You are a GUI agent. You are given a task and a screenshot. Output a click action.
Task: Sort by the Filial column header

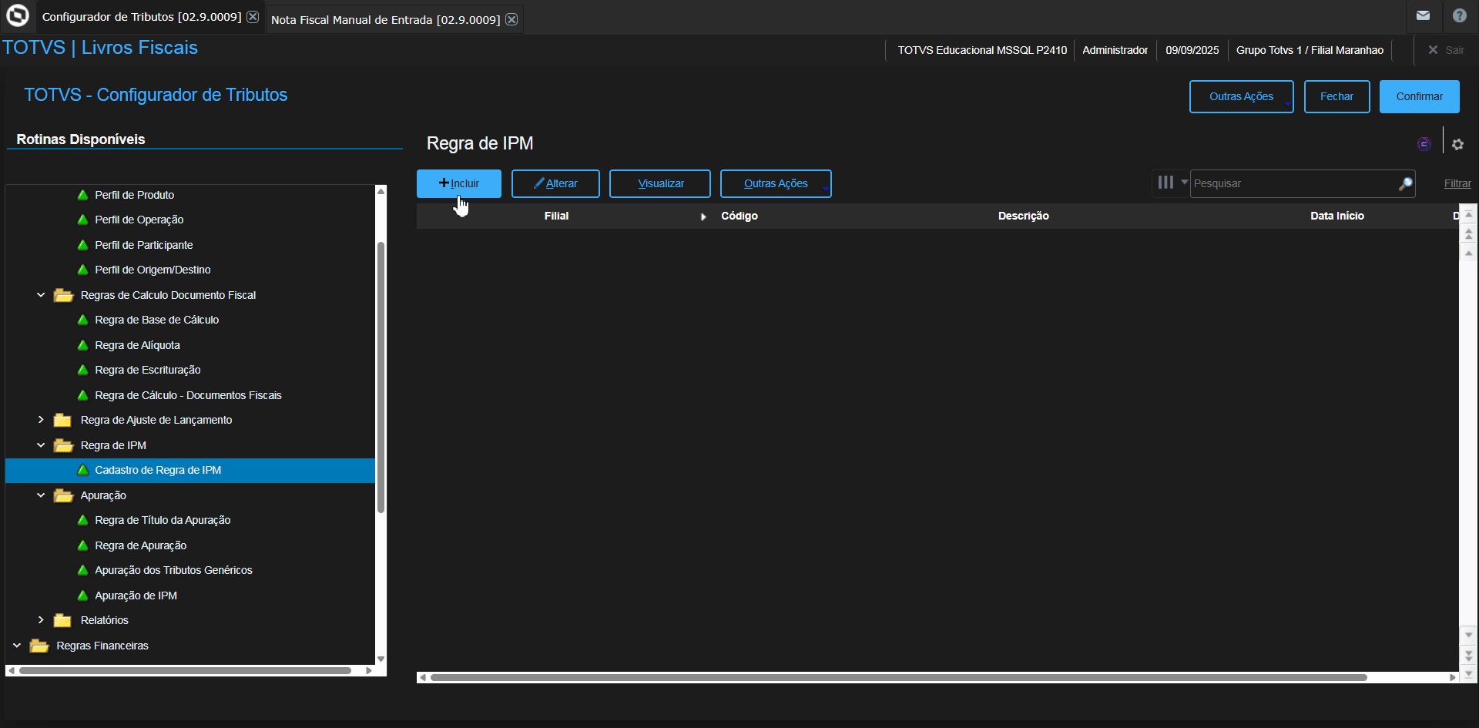pyautogui.click(x=556, y=216)
